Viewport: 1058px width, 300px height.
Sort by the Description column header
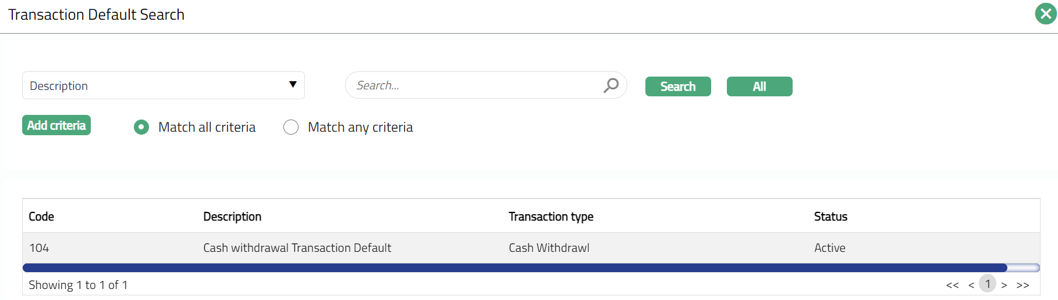(x=232, y=216)
